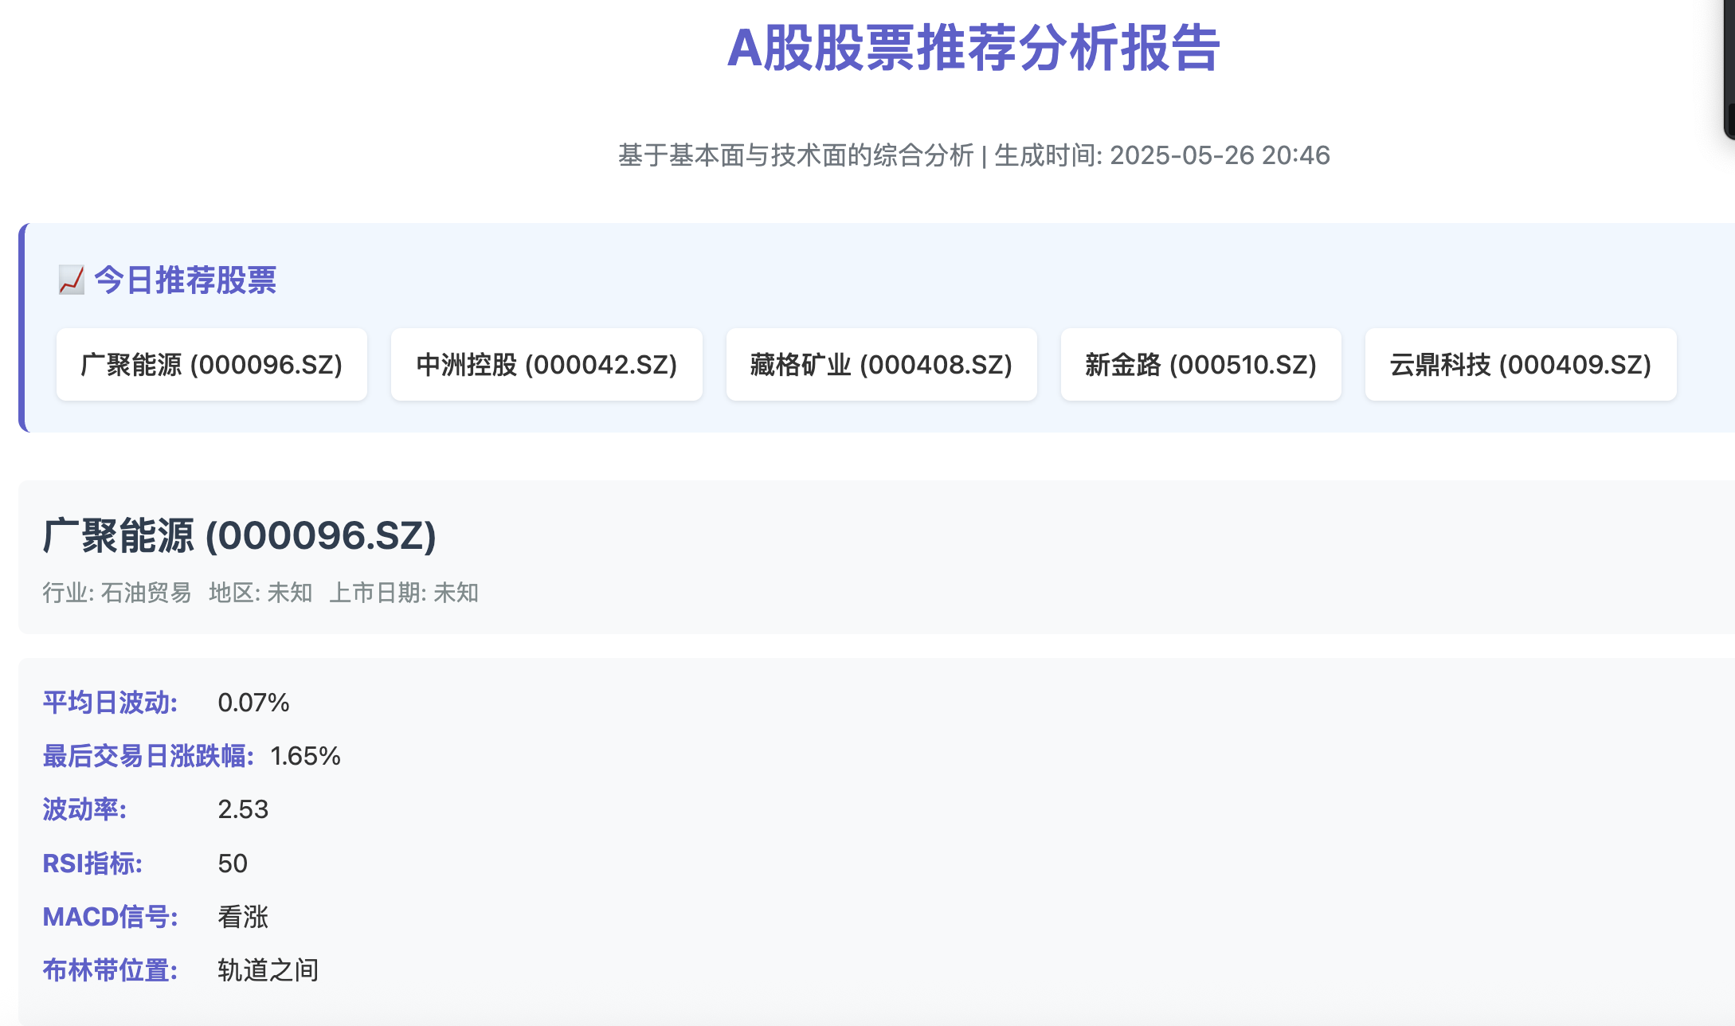The image size is (1735, 1026).
Task: Choose the 新金路 (000510.SZ) stock chip
Action: [x=1200, y=365]
